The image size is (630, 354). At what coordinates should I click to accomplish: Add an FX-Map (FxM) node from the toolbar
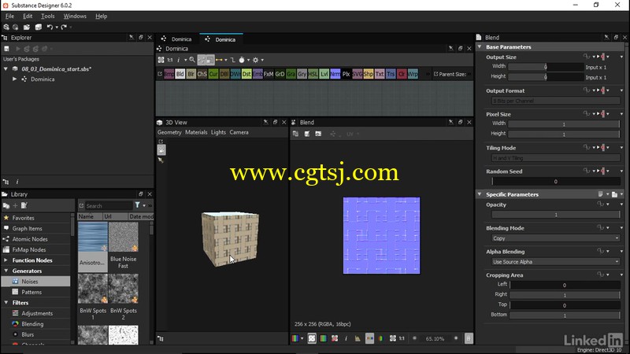(269, 74)
